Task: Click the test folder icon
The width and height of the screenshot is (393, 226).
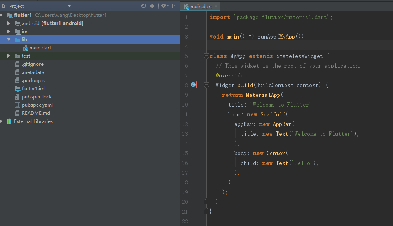Action: (17, 56)
